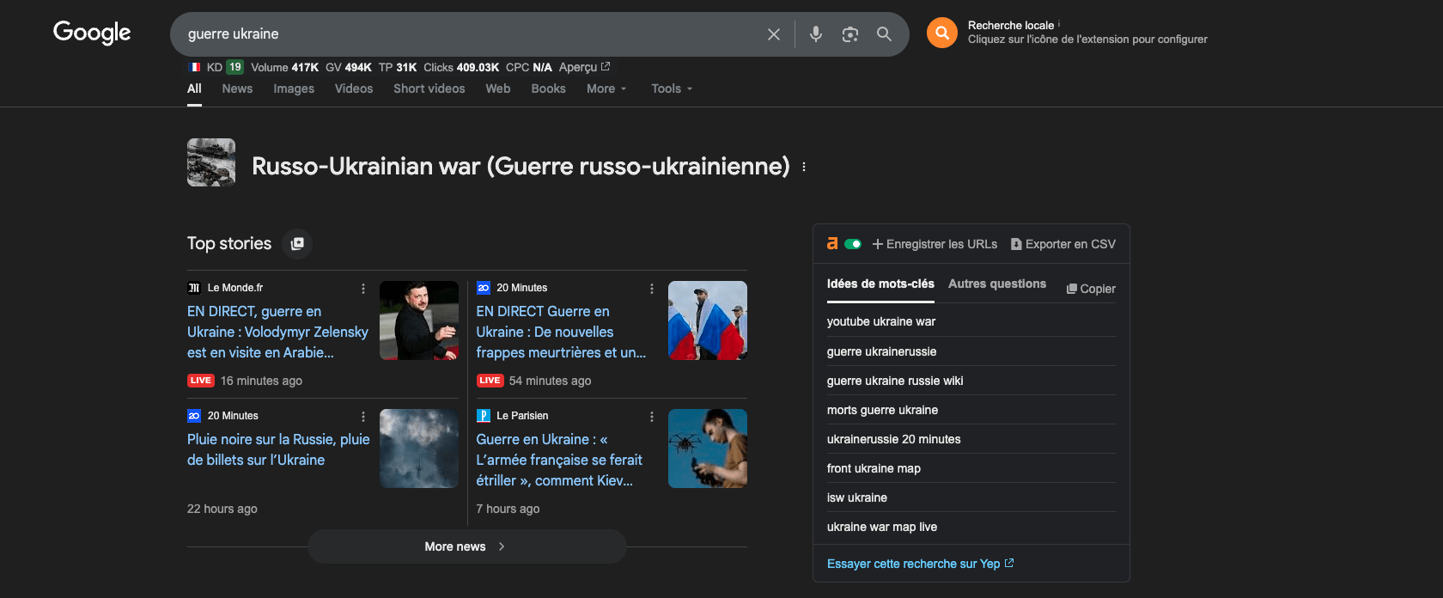This screenshot has height=598, width=1443.
Task: Click the drone operator thumbnail
Action: [708, 448]
